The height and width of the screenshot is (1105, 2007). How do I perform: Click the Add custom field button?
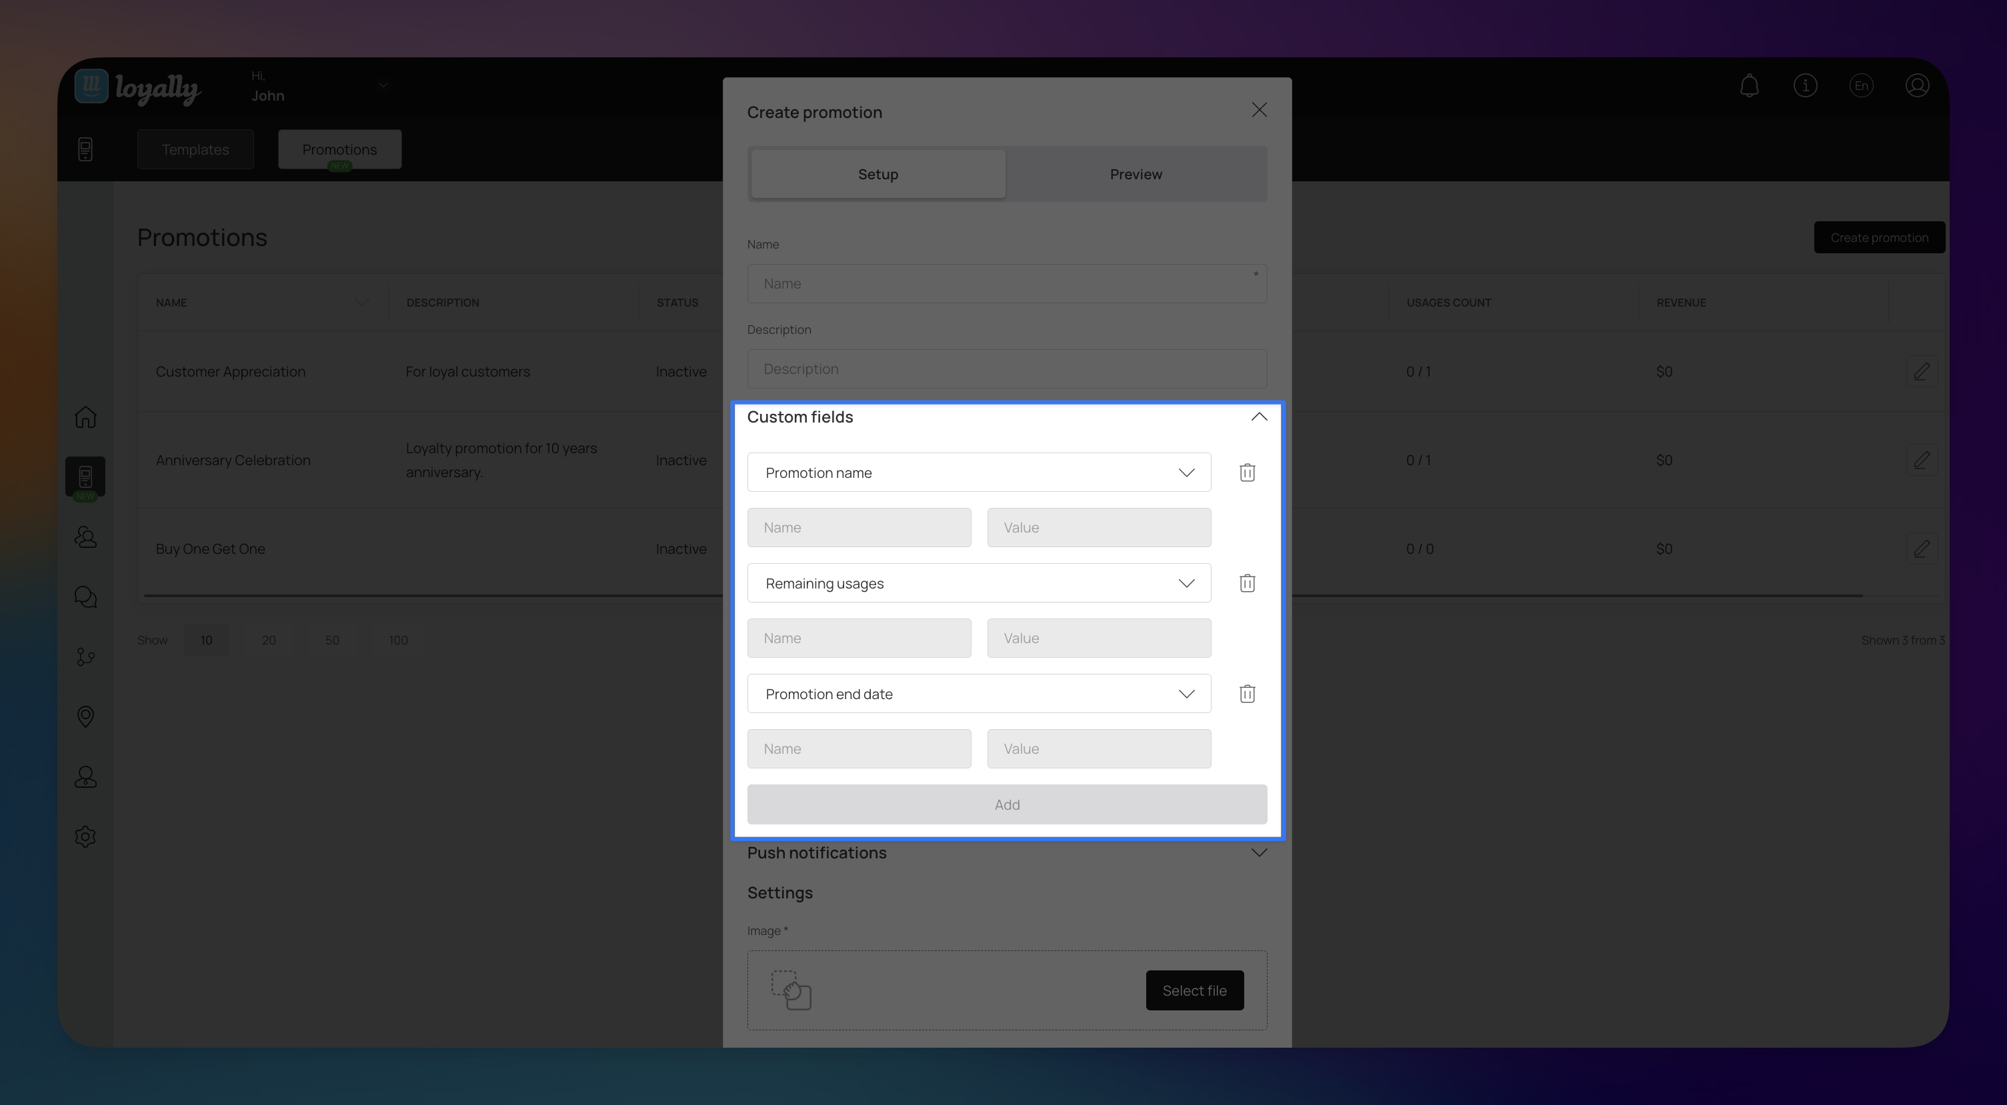point(1007,804)
